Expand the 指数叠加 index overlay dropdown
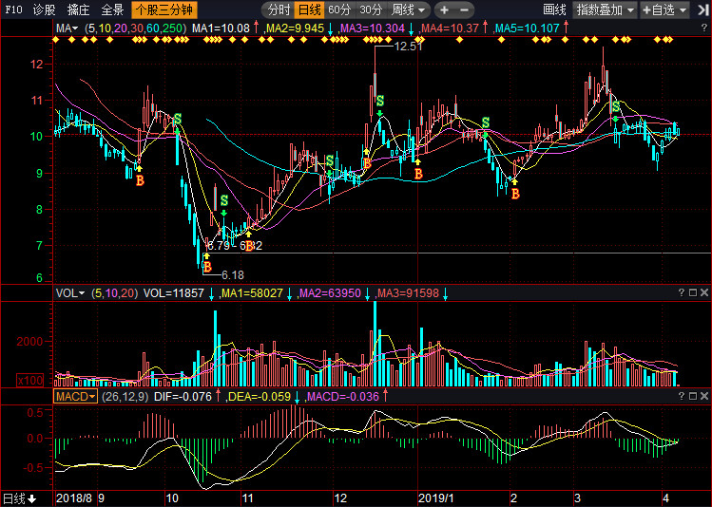 click(x=605, y=9)
